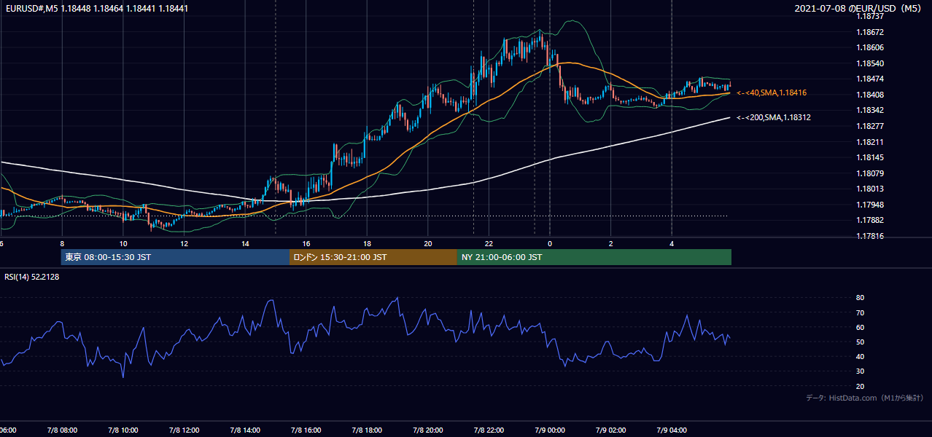
Task: Click the 7/8 20:00 time axis label
Action: tap(428, 430)
